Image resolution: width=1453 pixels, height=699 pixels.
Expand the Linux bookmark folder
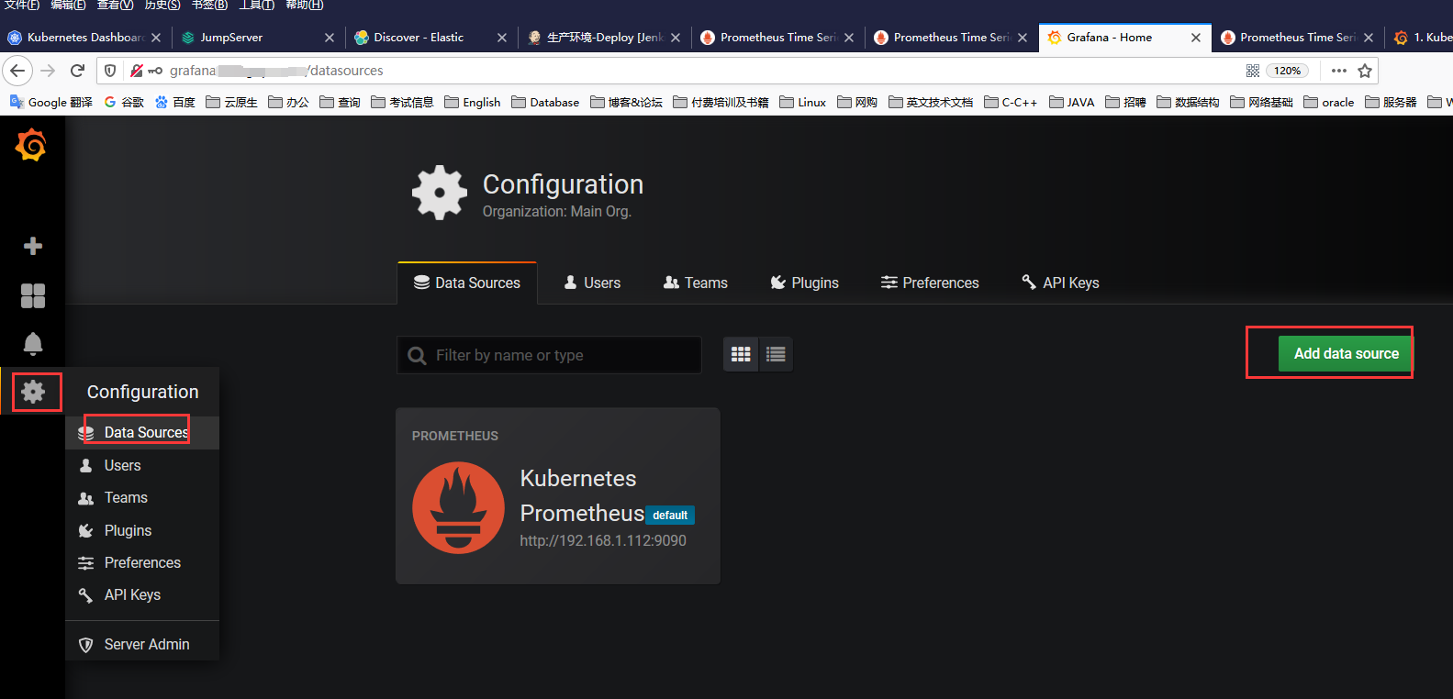803,102
